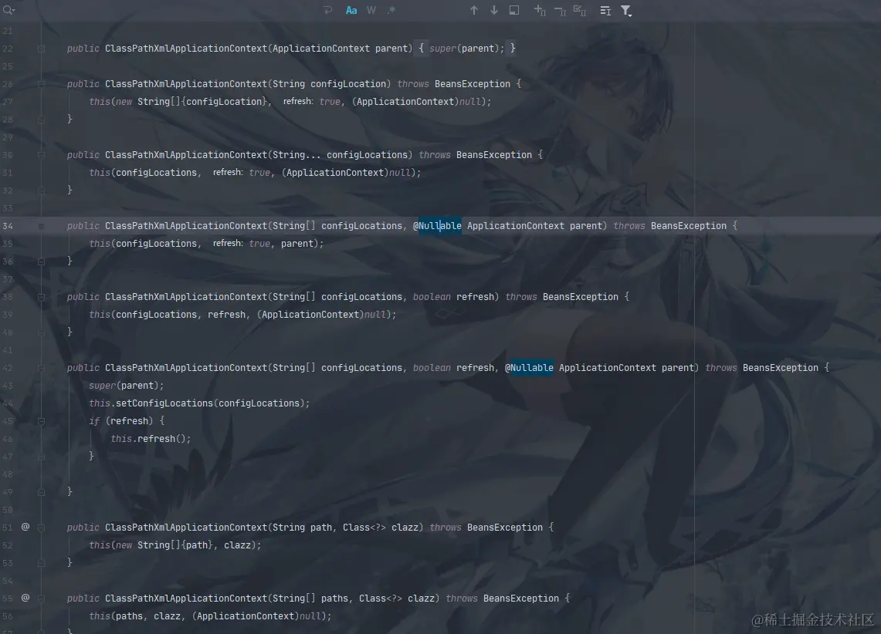Click end-of-block fold marker at line 28

point(41,120)
